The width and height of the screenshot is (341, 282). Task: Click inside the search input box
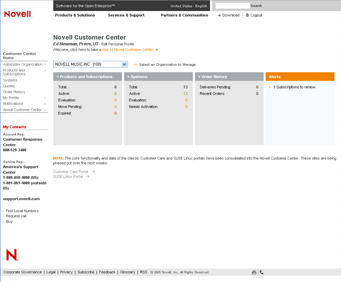pos(232,6)
